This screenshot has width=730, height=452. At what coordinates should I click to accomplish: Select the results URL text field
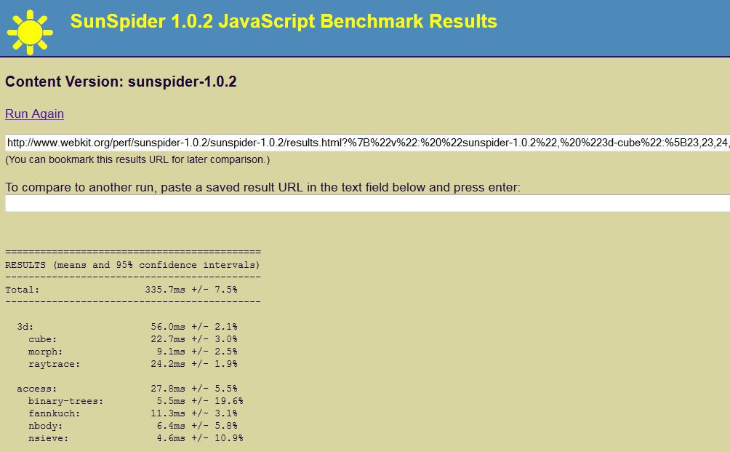pos(367,143)
